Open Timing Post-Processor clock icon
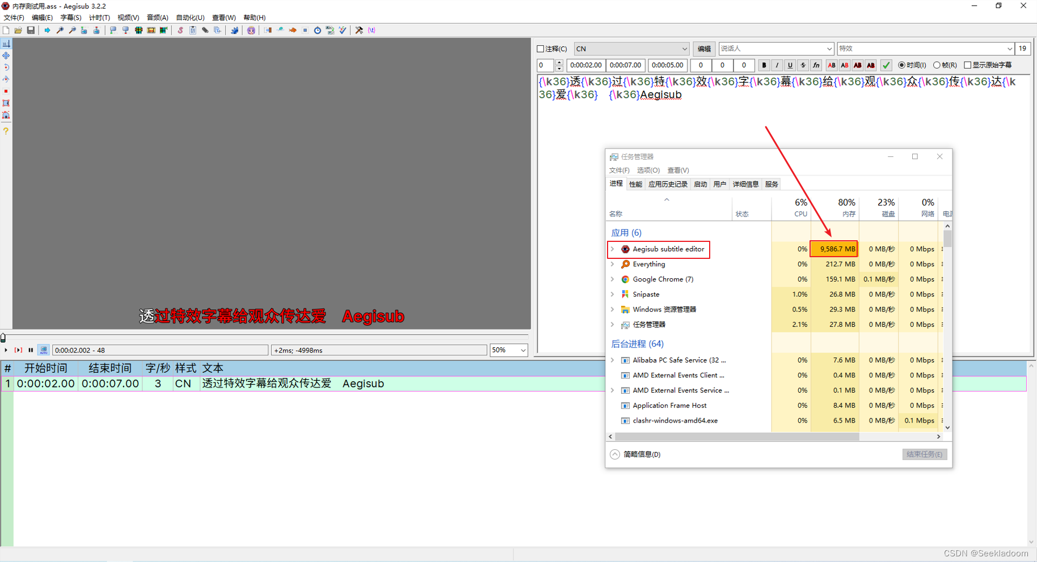The image size is (1037, 562). pyautogui.click(x=318, y=30)
